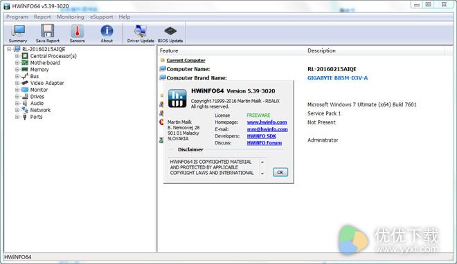The height and width of the screenshot is (264, 457).
Task: Click the FREEWARE license text
Action: click(x=258, y=115)
